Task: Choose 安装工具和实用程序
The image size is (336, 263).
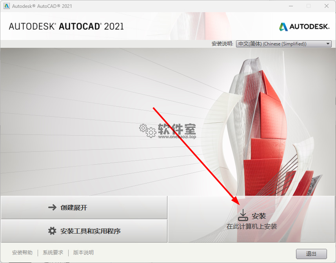Action: (x=84, y=231)
